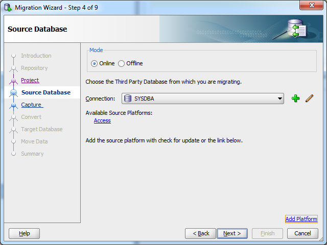Click the pencil edit connection icon

(x=310, y=99)
